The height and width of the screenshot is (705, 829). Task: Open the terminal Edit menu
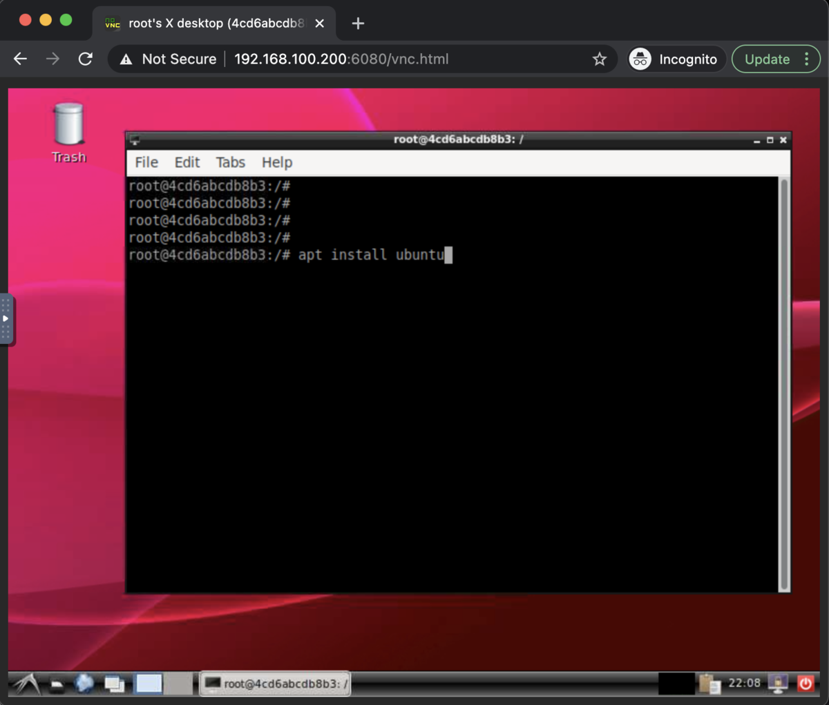click(187, 162)
